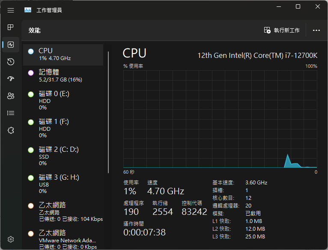Open the Processes page icon
The height and width of the screenshot is (250, 328).
(x=11, y=27)
